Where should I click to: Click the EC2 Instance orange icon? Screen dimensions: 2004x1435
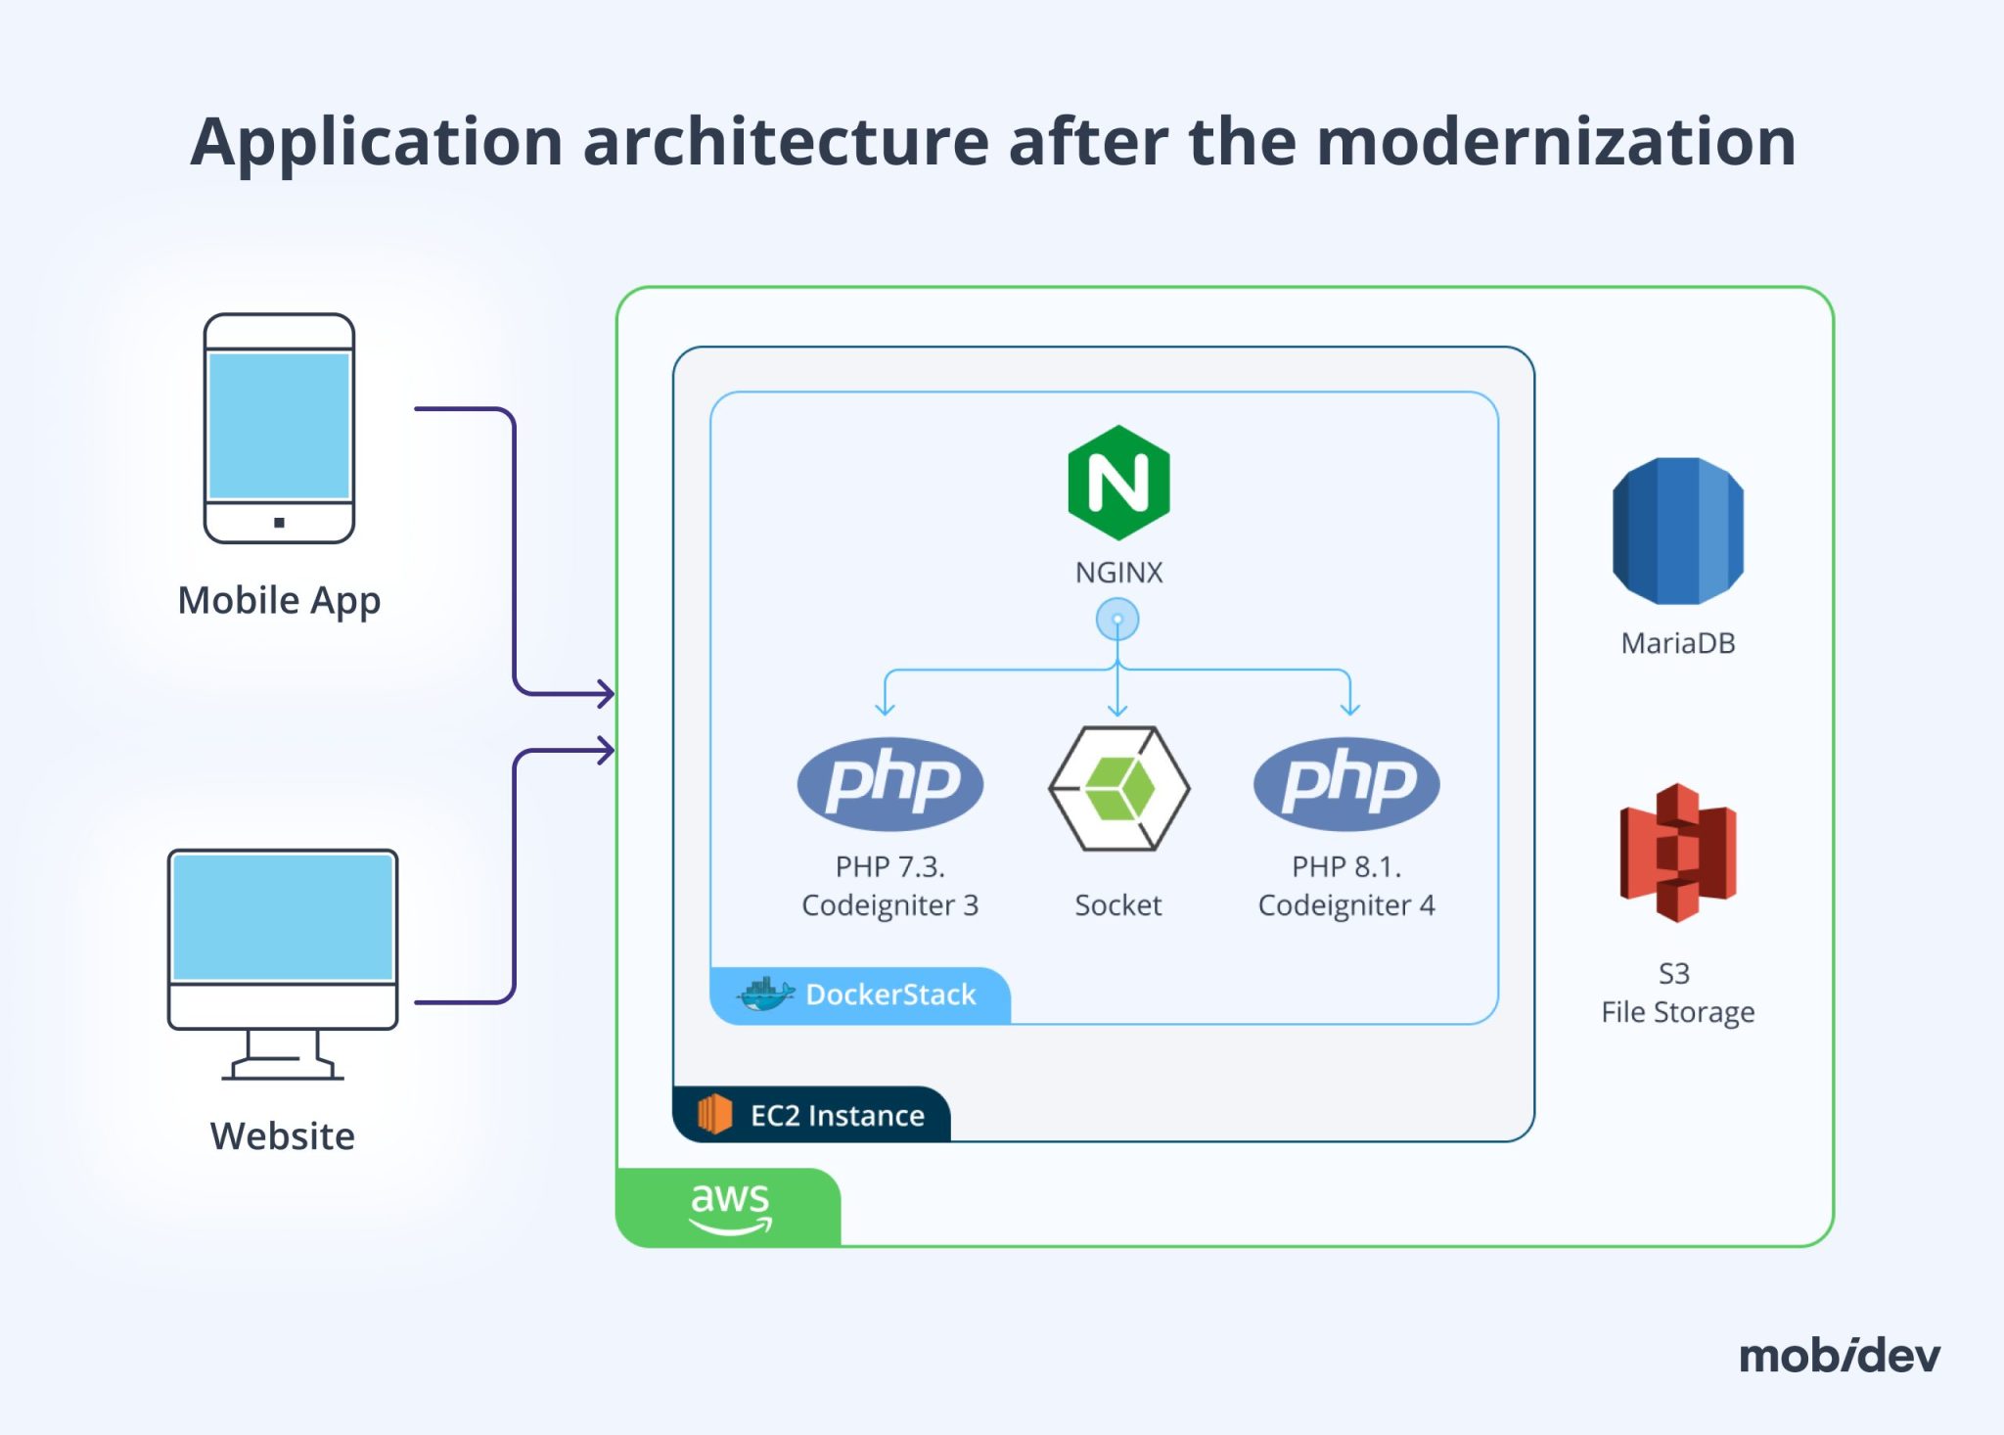(715, 1114)
